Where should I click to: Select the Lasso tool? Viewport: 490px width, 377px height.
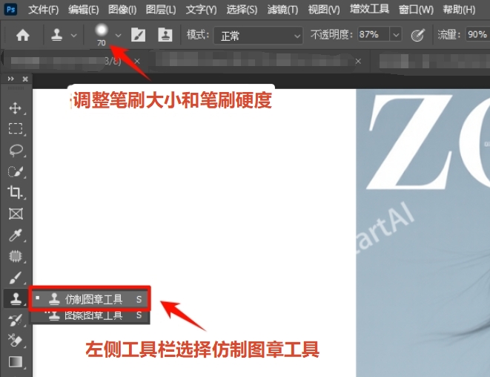coord(16,150)
